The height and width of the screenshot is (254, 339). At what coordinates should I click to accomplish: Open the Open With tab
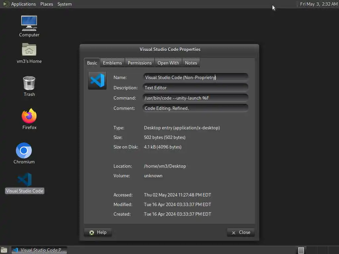tap(168, 63)
